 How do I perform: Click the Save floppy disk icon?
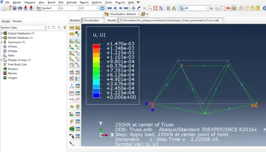[x=15, y=8]
